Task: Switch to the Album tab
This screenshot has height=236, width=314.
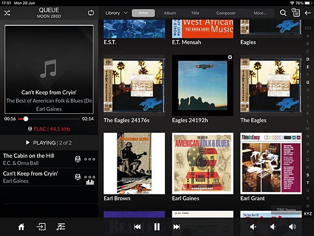Action: (170, 13)
